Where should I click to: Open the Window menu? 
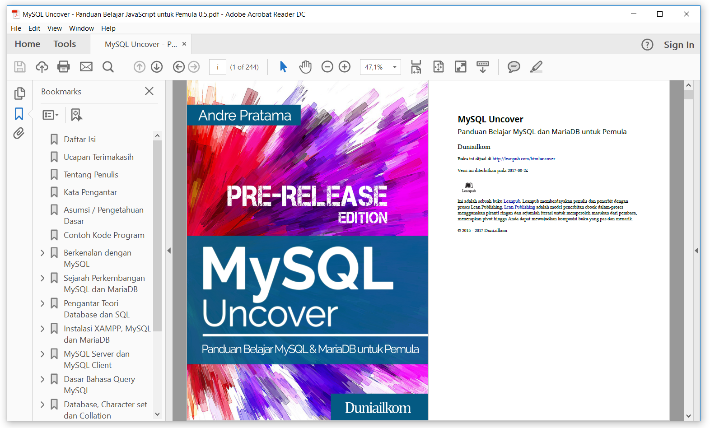(81, 28)
